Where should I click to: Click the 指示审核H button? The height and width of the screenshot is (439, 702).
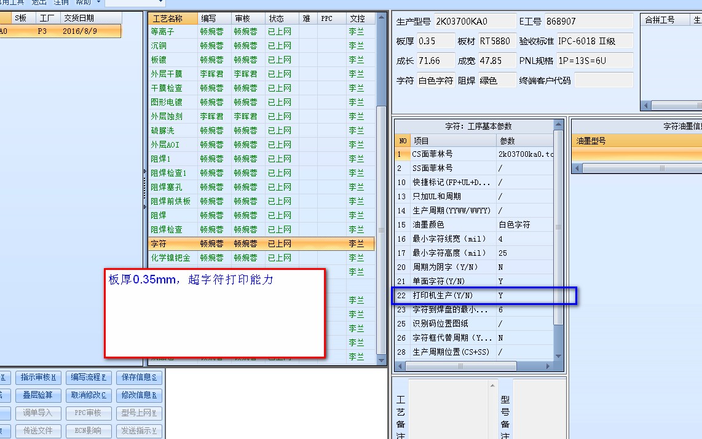point(38,377)
